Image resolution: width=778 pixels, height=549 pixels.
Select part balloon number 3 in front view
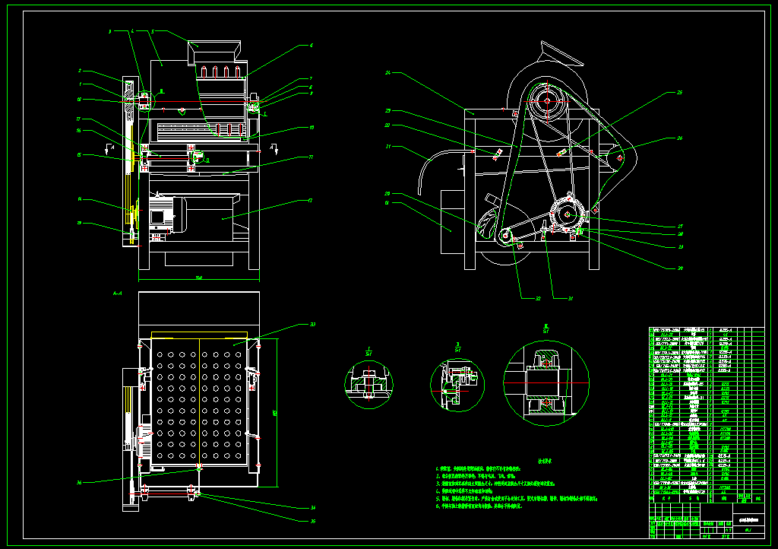(109, 31)
